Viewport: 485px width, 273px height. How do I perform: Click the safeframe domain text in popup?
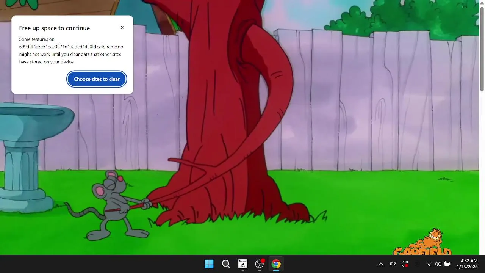coord(71,47)
